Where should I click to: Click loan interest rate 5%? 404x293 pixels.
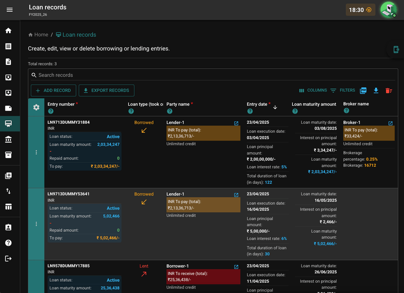tap(284, 167)
